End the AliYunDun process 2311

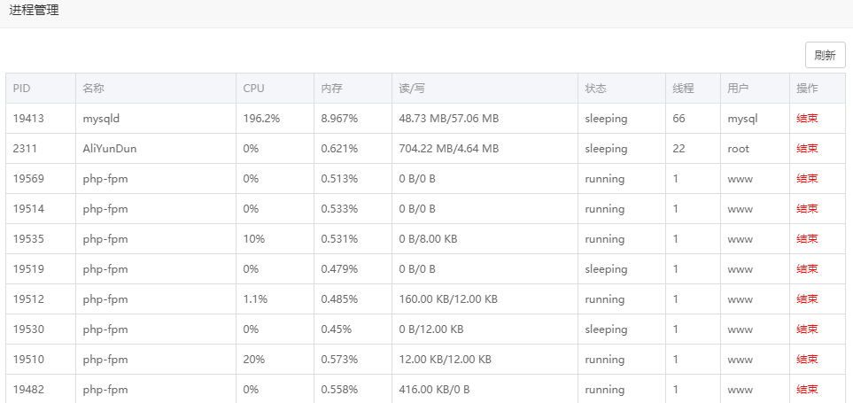807,149
